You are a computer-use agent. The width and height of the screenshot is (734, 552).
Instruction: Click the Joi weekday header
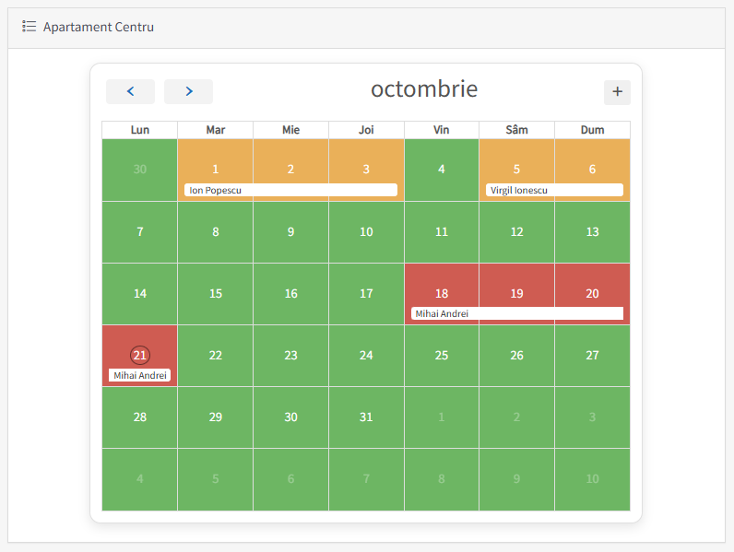pyautogui.click(x=366, y=130)
